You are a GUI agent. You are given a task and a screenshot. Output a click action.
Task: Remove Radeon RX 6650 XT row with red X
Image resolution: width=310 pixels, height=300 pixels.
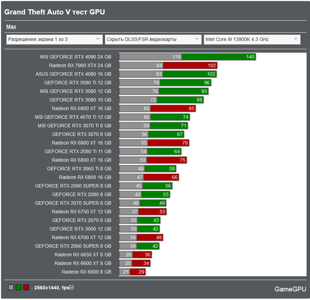[114, 255]
